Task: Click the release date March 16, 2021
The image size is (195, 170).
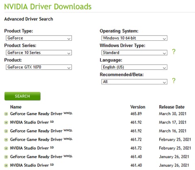Action: 173,131
